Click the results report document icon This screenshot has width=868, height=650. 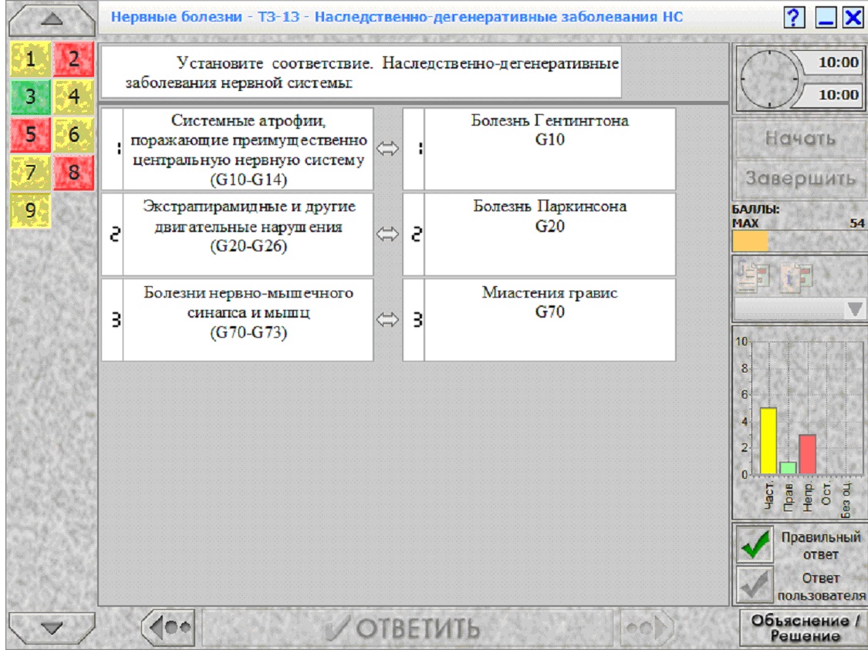(x=753, y=275)
